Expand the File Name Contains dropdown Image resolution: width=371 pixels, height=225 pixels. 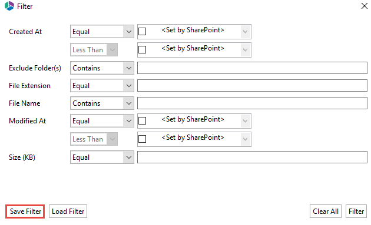(x=102, y=103)
